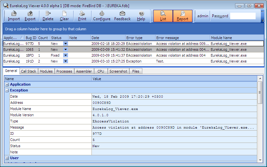Open the Processes tab
Image resolution: width=267 pixels, height=167 pixels.
(x=64, y=71)
